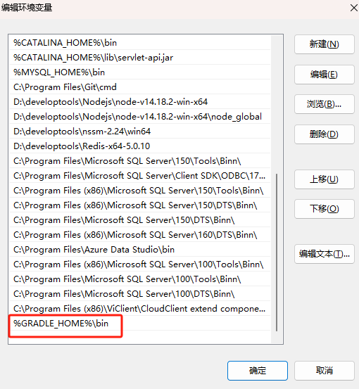Open 编辑文本(T)... text editor
The image size is (359, 389).
(325, 254)
